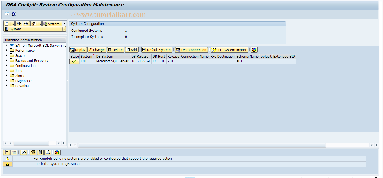Click the refresh icon in top toolbar

point(14,14)
